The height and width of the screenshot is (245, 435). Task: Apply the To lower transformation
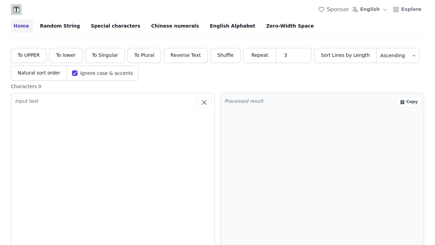(66, 55)
